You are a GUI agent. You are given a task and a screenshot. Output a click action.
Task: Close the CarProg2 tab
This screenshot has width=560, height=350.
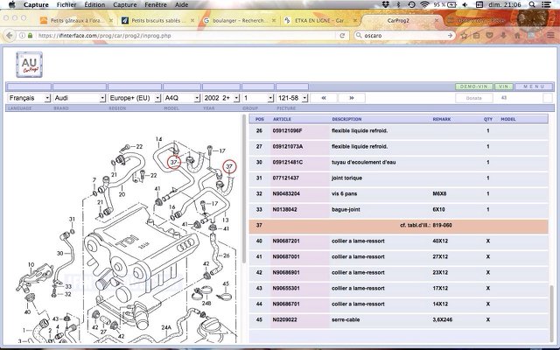click(436, 20)
